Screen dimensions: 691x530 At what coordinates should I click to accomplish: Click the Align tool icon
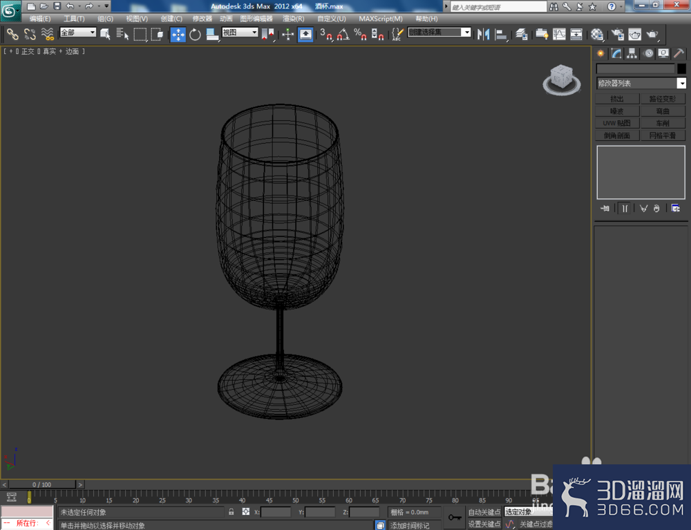pyautogui.click(x=500, y=34)
